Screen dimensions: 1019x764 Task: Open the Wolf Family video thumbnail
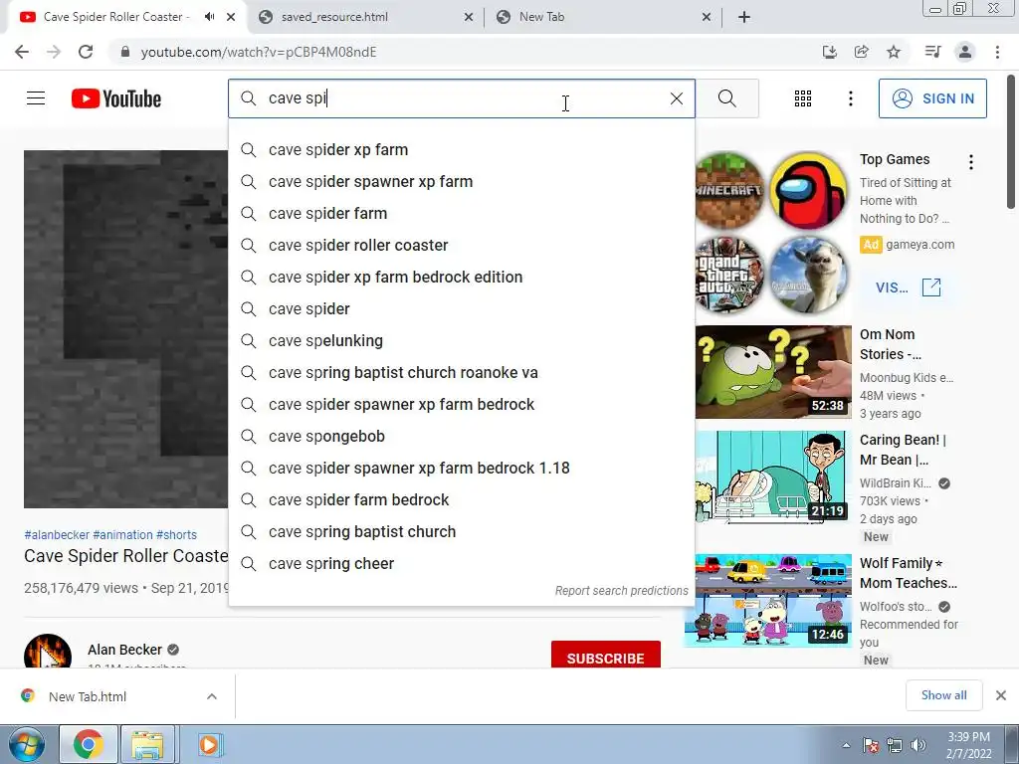click(767, 600)
